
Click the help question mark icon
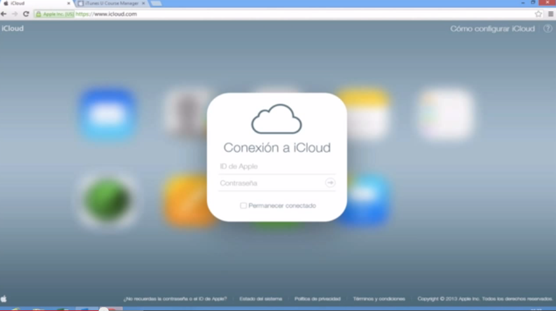click(548, 29)
